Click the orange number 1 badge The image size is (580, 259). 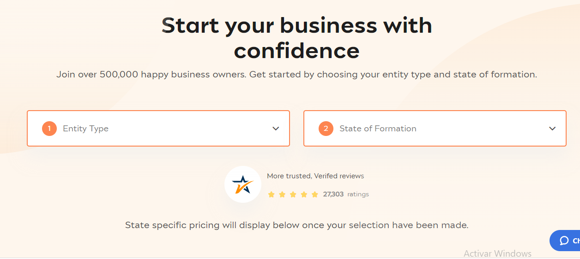tap(49, 129)
